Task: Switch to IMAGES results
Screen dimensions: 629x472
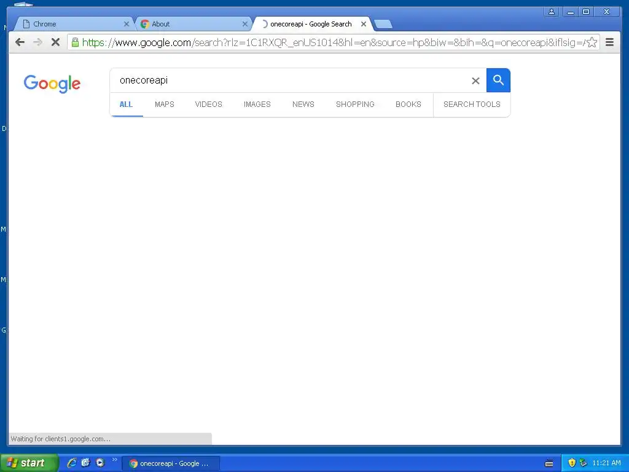Action: click(x=257, y=104)
